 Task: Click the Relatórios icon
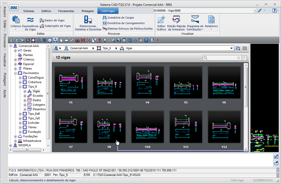click(211, 20)
